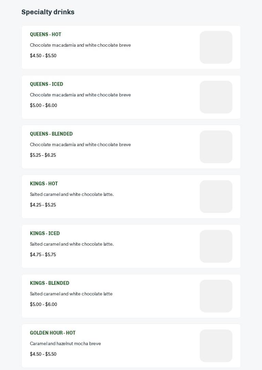Click the $4.25 - $5.25 price range

[x=43, y=205]
